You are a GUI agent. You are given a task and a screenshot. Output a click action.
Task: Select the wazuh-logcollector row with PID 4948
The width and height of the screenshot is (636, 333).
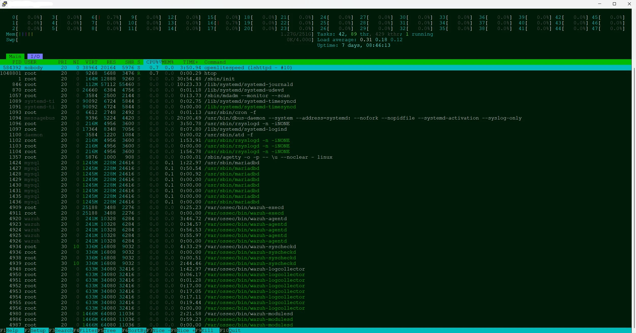click(x=316, y=269)
